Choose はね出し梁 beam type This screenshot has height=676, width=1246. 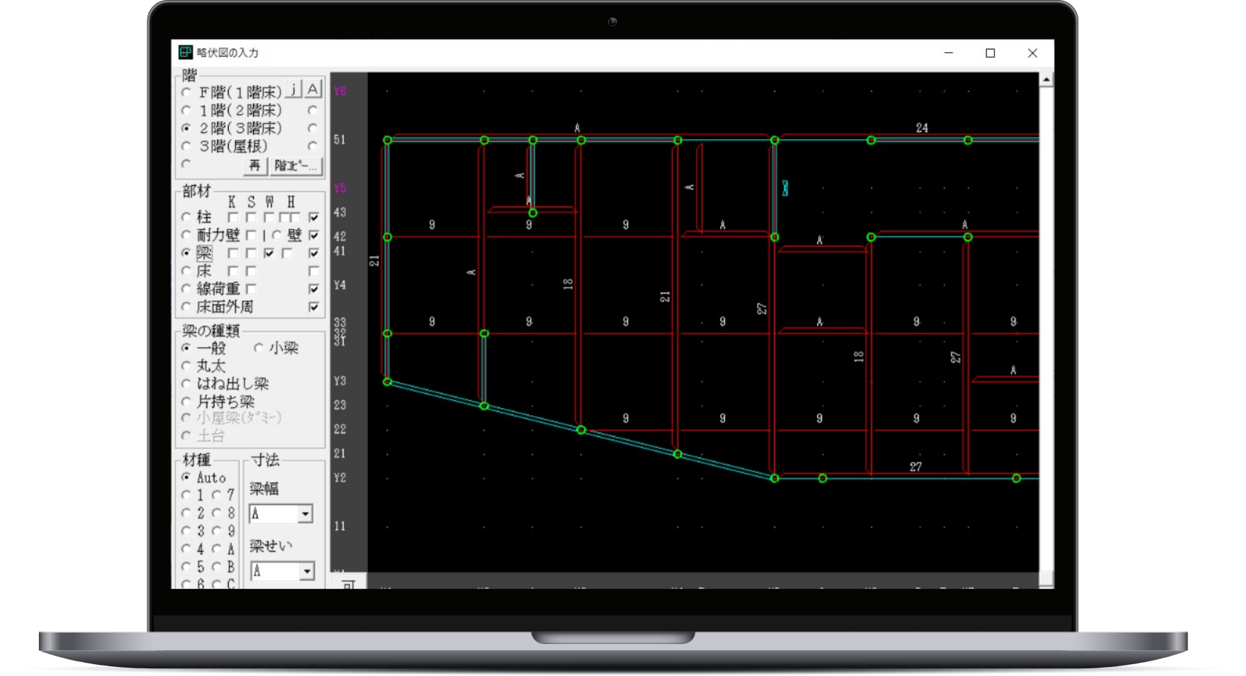pyautogui.click(x=186, y=384)
